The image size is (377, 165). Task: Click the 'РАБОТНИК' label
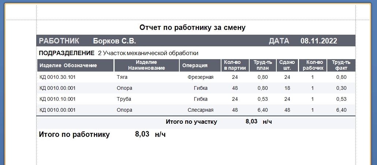click(59, 41)
